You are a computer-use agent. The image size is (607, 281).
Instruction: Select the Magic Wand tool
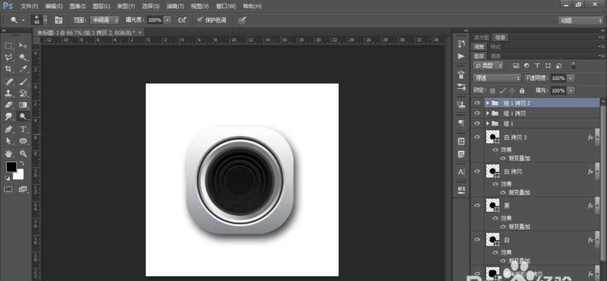pos(24,57)
